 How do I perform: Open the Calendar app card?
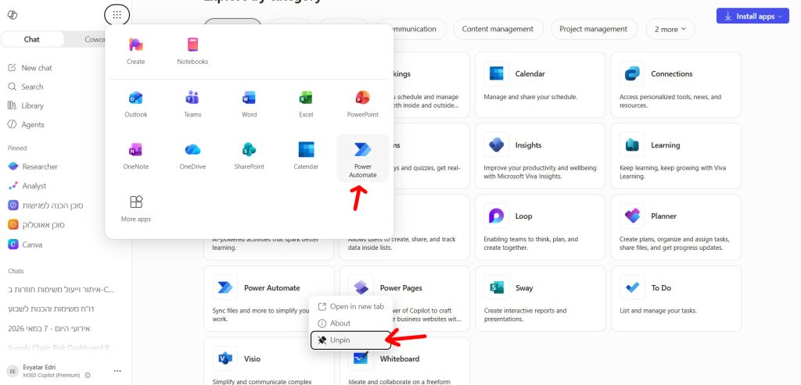click(x=540, y=84)
